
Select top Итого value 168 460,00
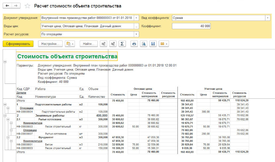pyautogui.click(x=187, y=101)
